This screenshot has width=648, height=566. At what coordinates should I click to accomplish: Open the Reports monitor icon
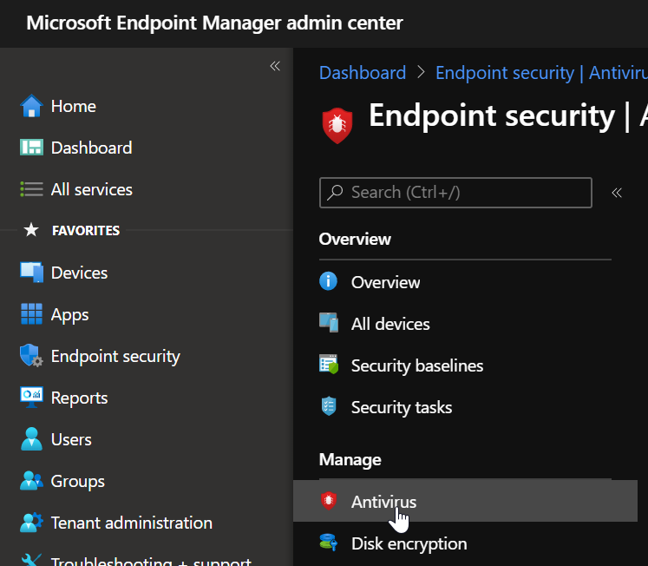coord(31,398)
